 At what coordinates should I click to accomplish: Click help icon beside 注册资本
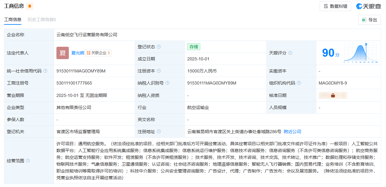159,71
